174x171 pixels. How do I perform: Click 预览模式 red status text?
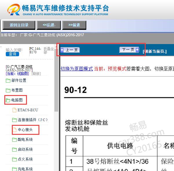[x=117, y=69]
